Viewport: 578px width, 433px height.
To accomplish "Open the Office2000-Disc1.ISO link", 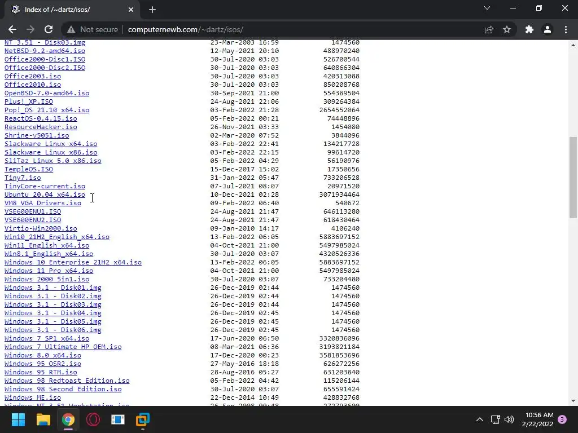I will [x=45, y=59].
